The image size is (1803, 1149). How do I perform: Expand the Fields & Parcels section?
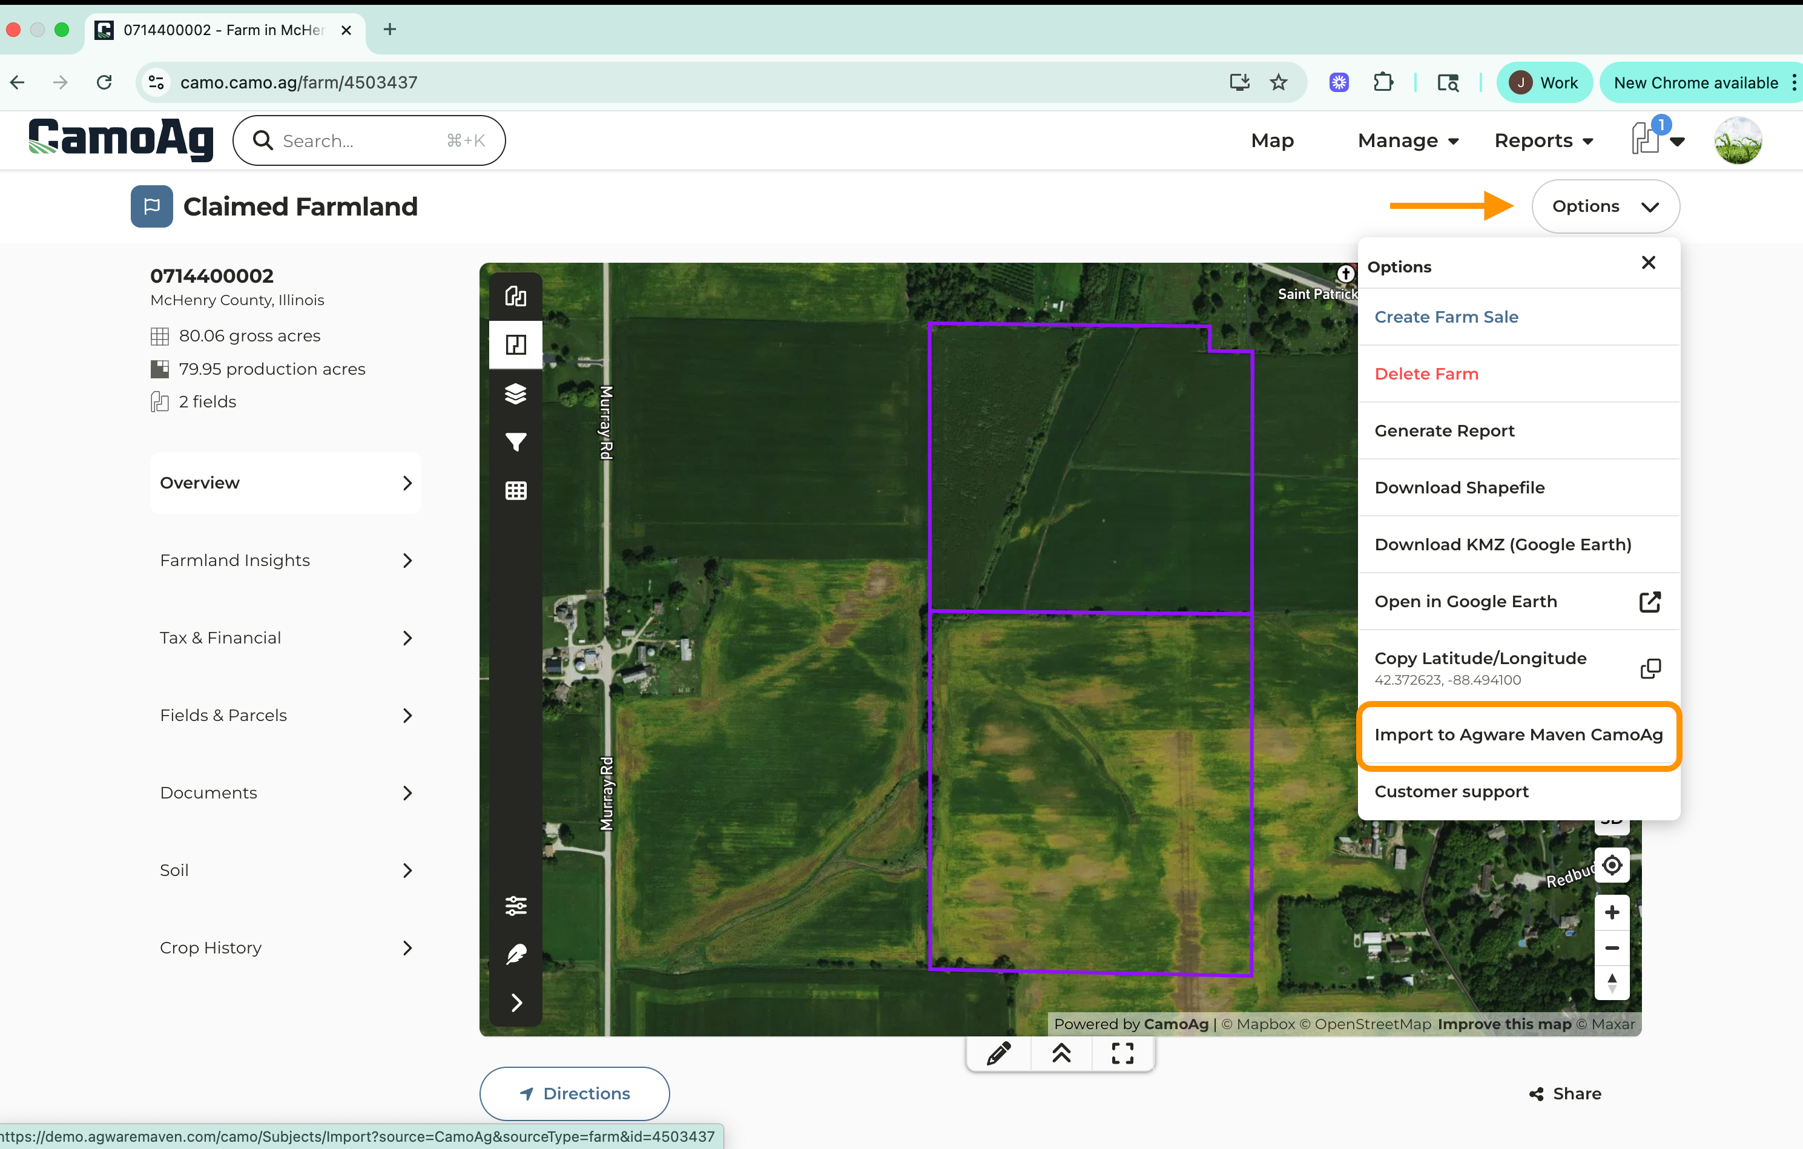click(x=285, y=716)
